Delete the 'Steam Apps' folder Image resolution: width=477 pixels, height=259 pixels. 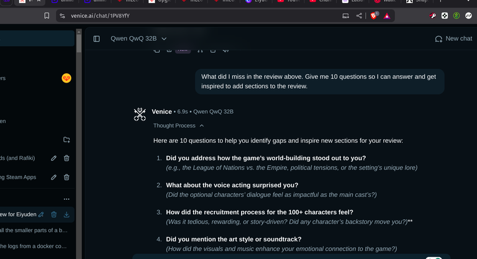(x=66, y=177)
